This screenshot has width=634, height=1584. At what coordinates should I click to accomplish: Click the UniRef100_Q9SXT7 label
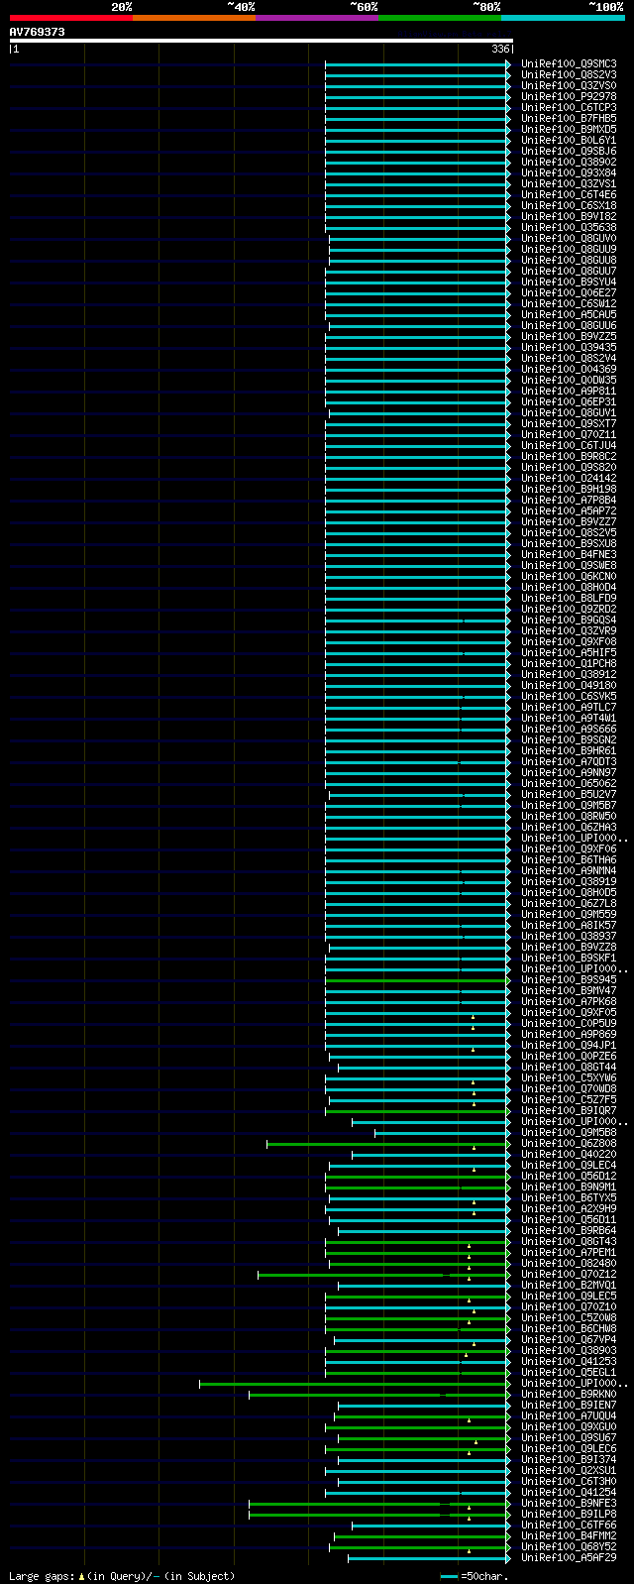(569, 424)
